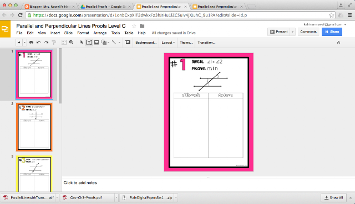This screenshot has width=355, height=204.
Task: Click the Comments button
Action: (308, 32)
